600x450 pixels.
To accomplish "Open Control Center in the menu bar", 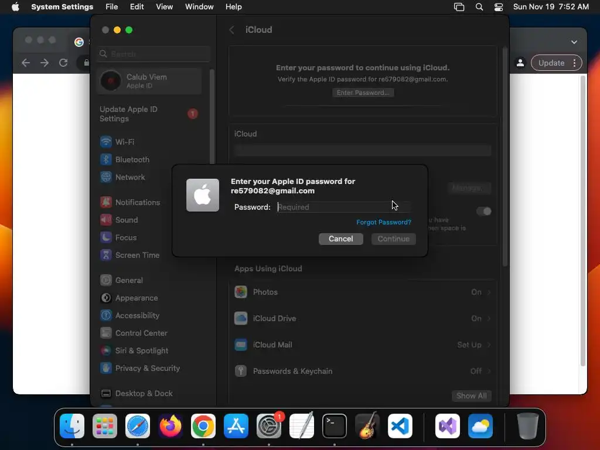I will tap(499, 7).
